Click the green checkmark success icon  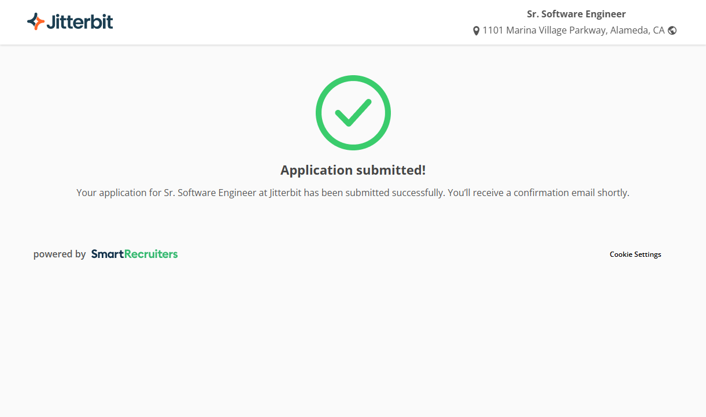(x=353, y=112)
